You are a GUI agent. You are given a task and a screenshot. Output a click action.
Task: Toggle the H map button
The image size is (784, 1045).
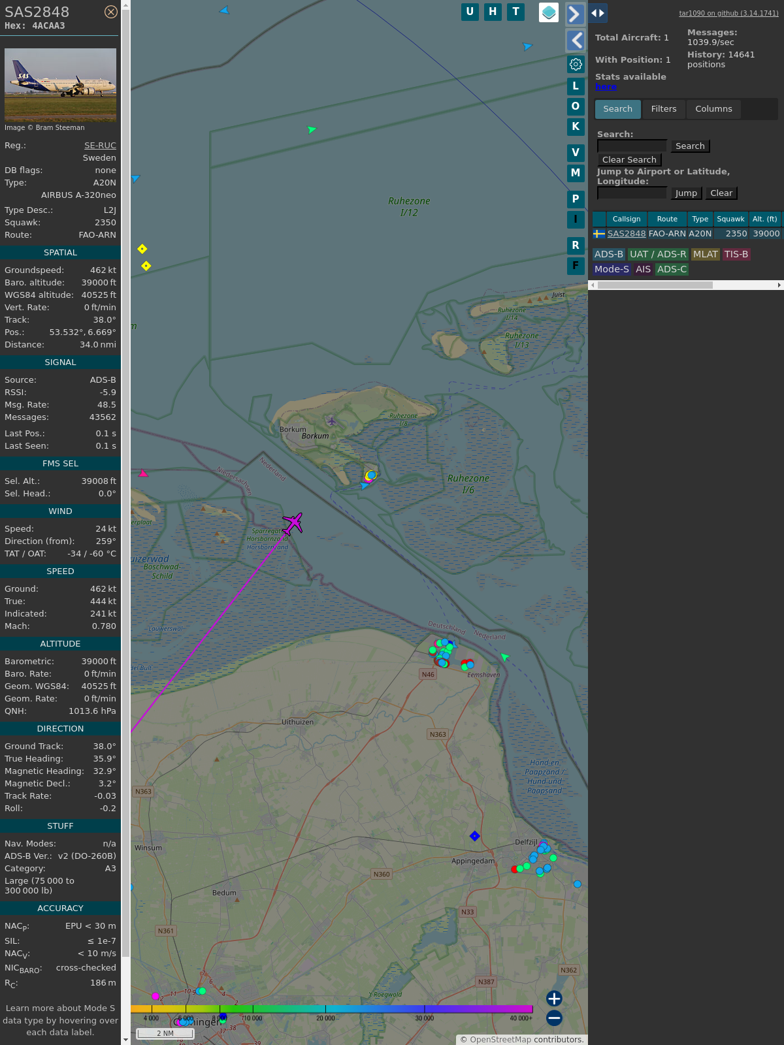coord(493,12)
